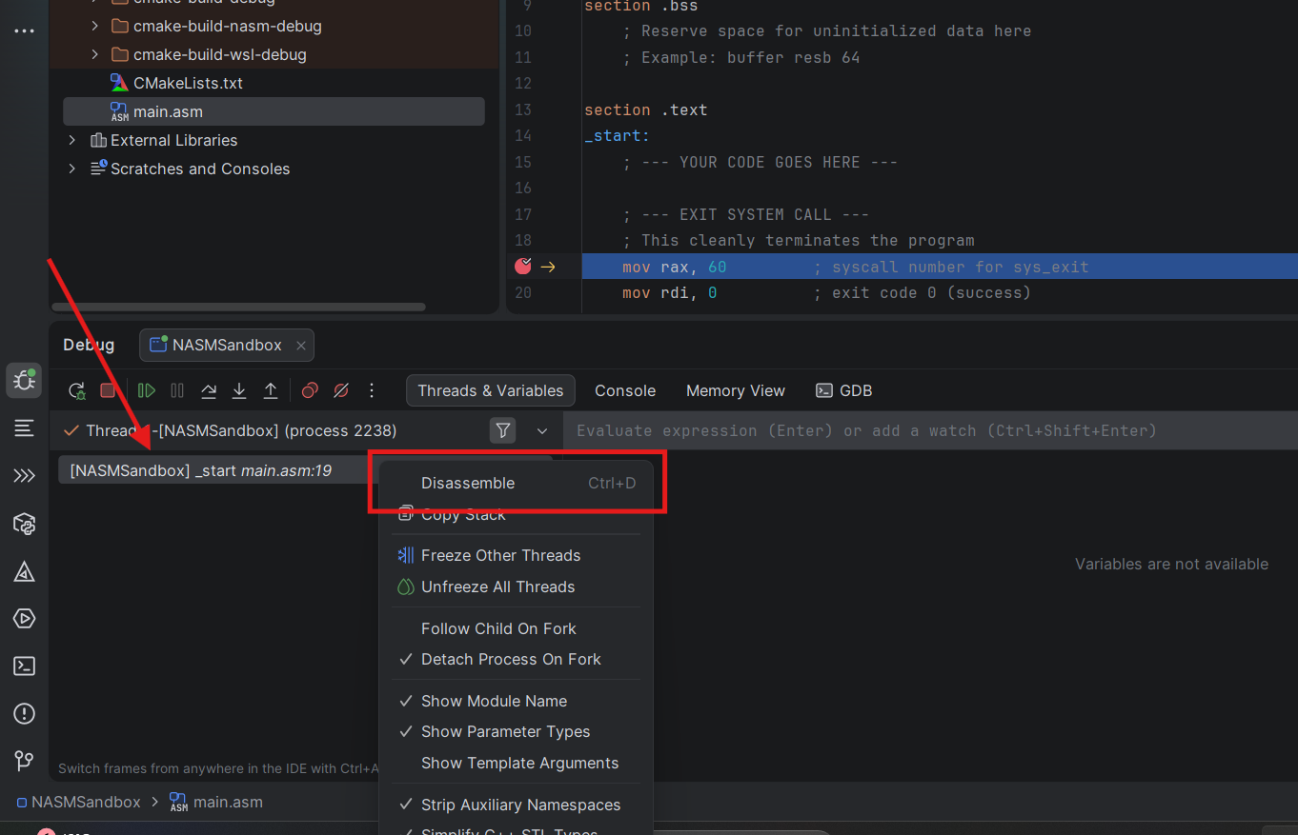This screenshot has width=1298, height=835.
Task: Enable Show Template Arguments option
Action: point(516,763)
